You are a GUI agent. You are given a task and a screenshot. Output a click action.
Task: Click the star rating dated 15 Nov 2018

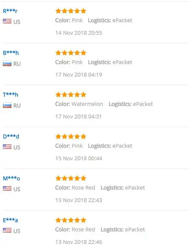[x=71, y=136]
